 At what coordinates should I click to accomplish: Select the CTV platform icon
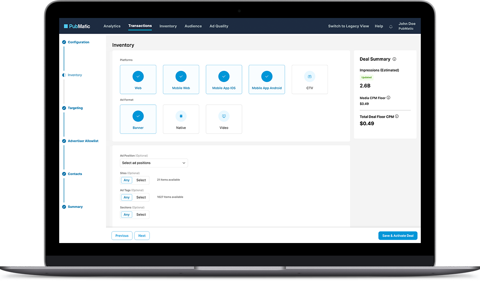pos(310,76)
